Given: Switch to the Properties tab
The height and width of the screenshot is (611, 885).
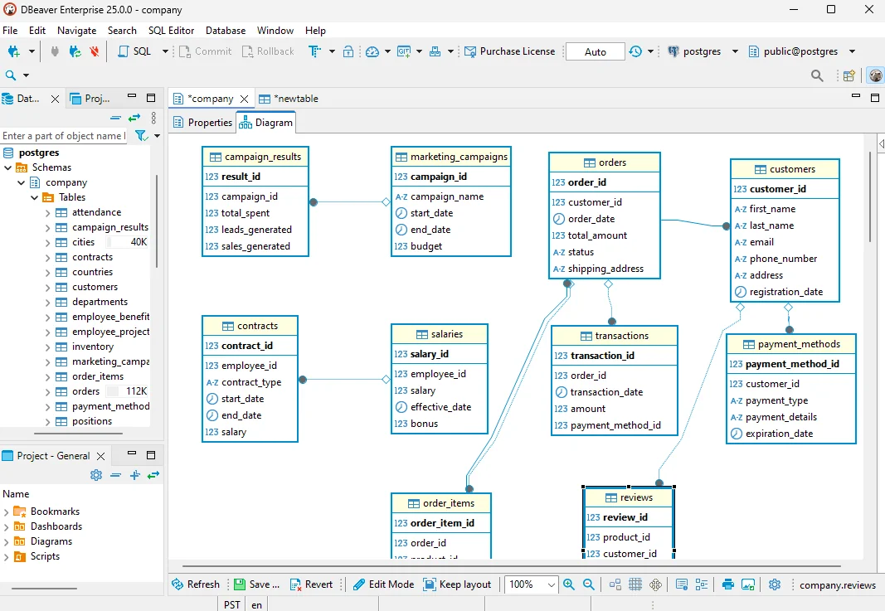Looking at the screenshot, I should (x=202, y=123).
